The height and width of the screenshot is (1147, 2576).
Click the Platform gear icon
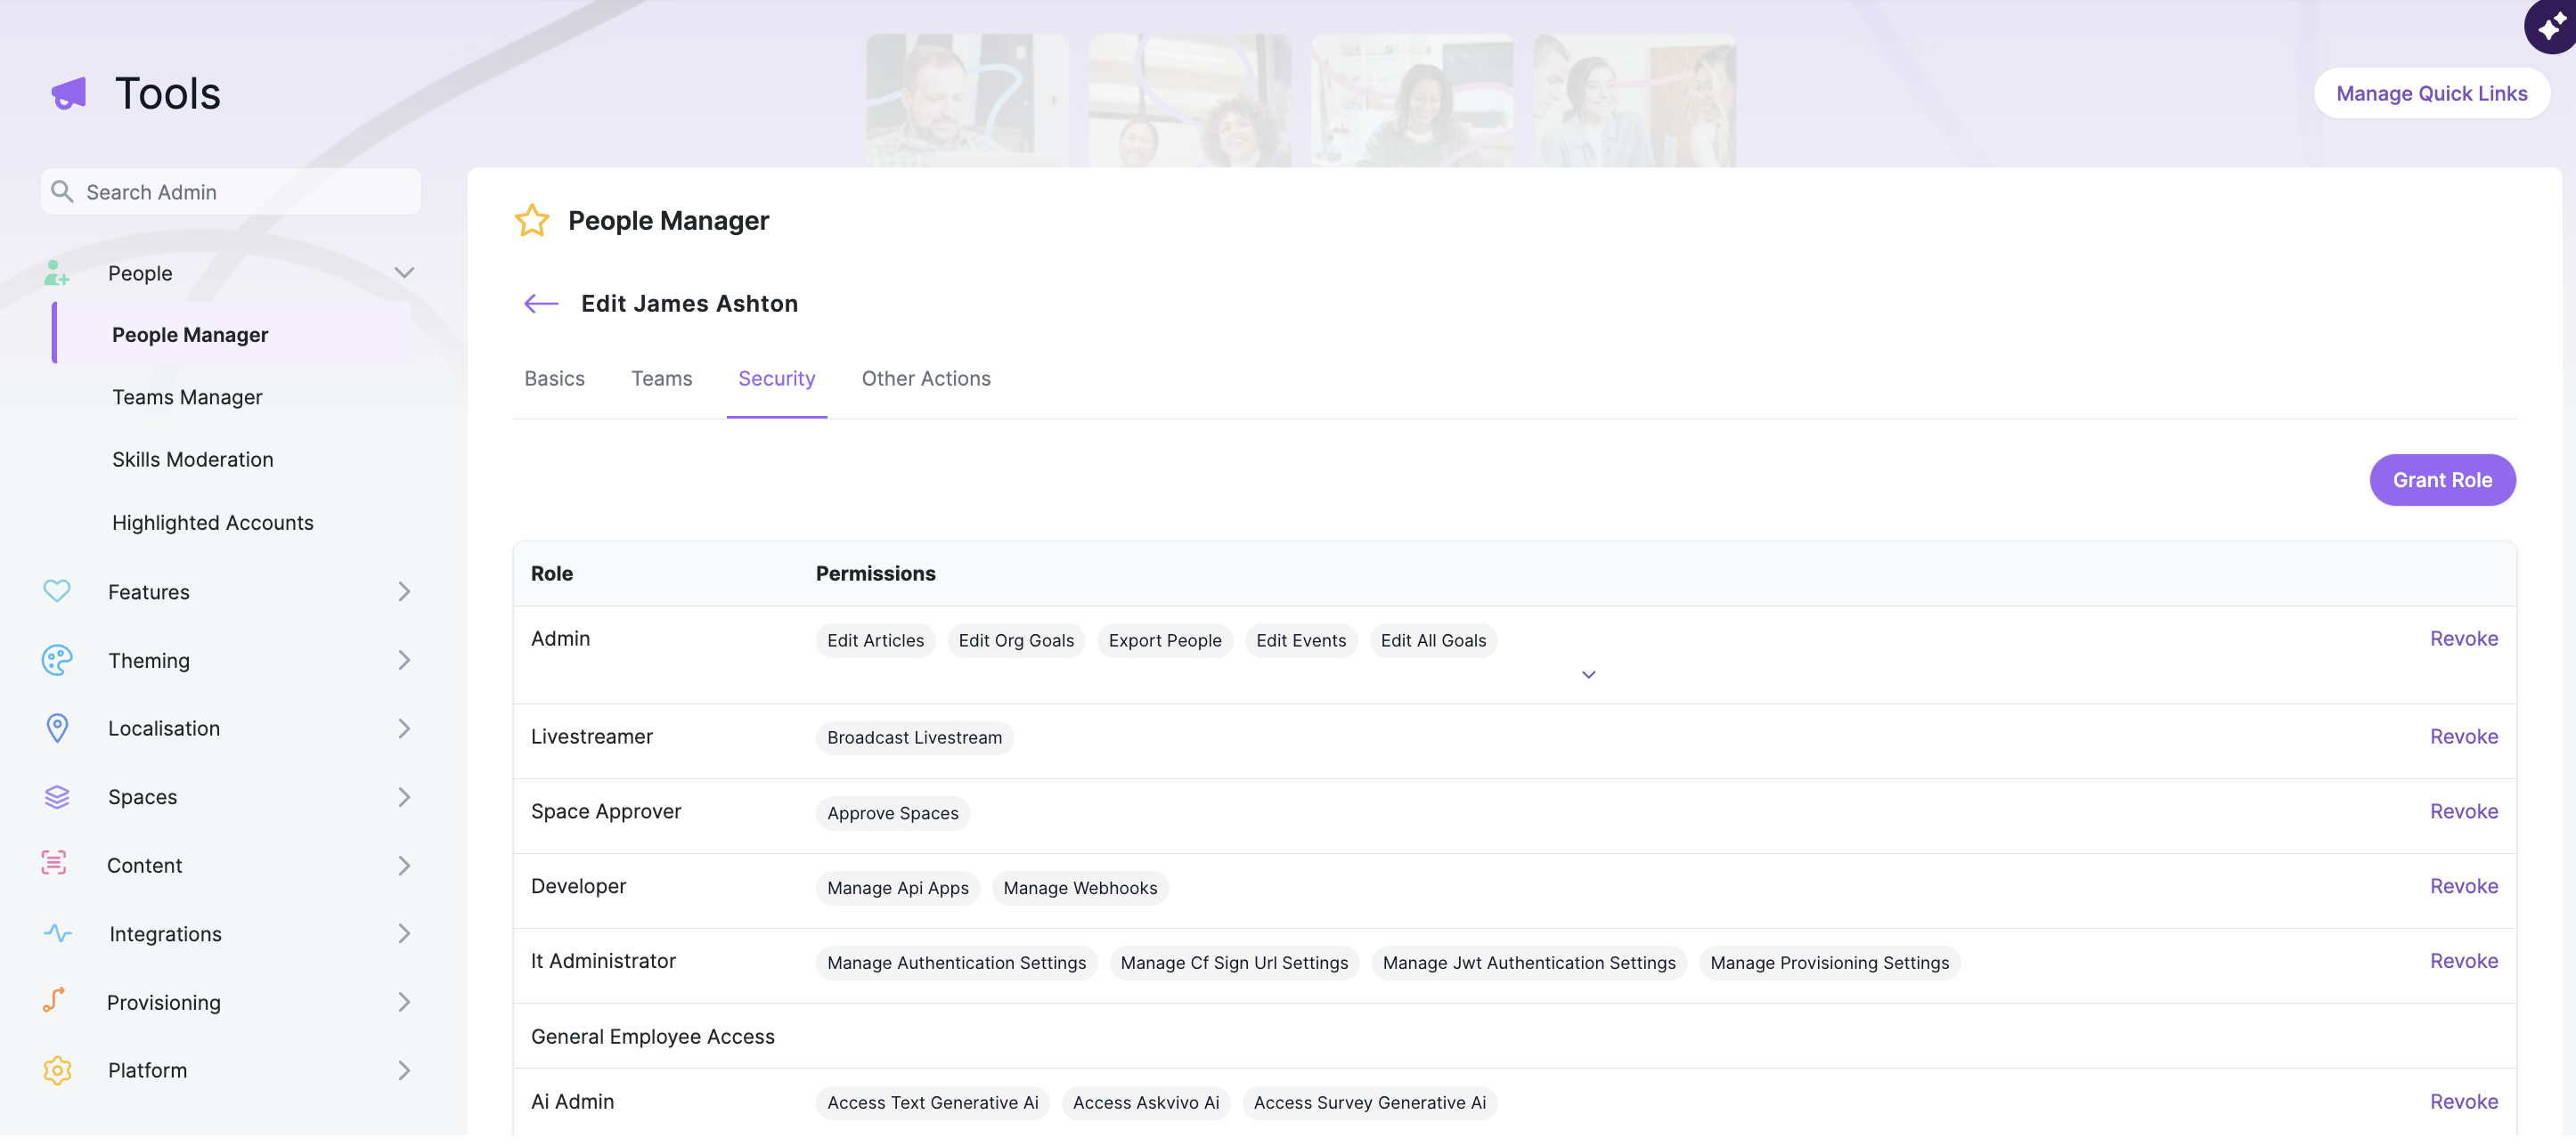point(57,1071)
